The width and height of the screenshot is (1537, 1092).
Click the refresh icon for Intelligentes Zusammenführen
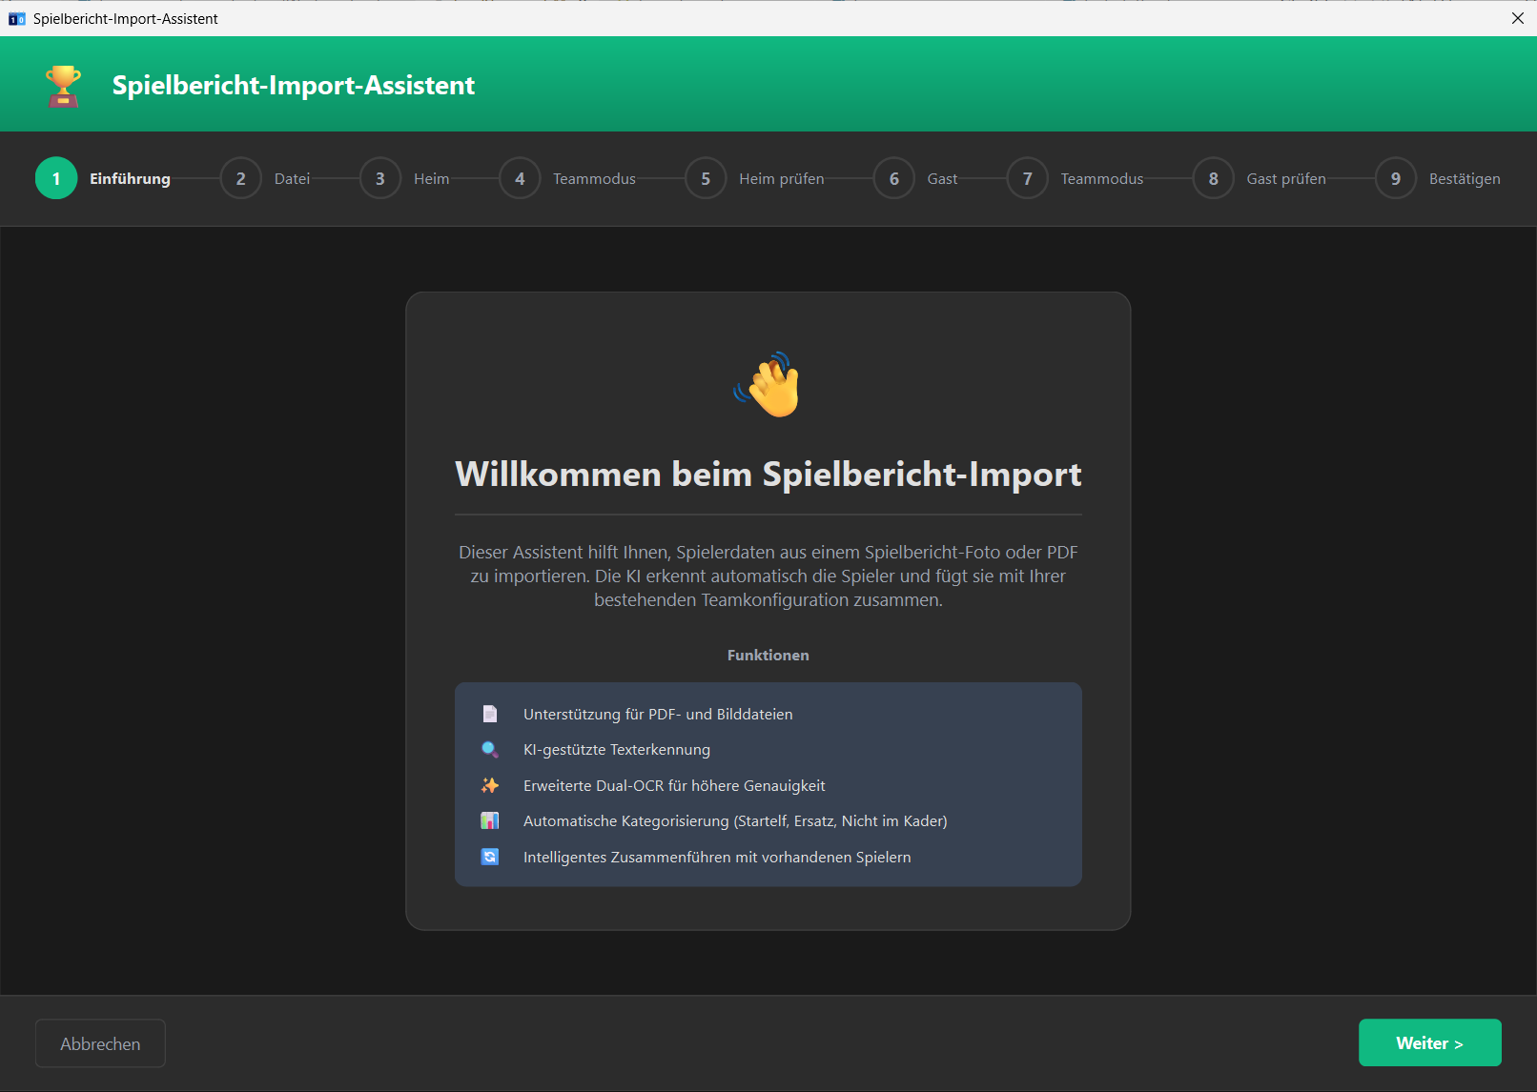[x=490, y=857]
